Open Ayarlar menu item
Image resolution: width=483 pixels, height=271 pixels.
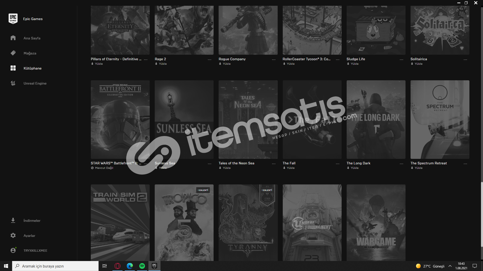pos(29,236)
